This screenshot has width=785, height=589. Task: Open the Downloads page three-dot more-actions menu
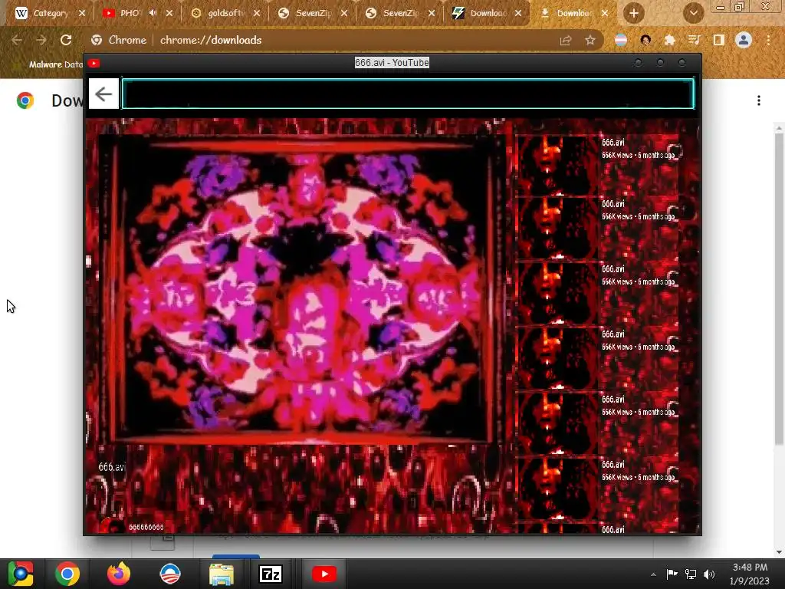coord(759,100)
